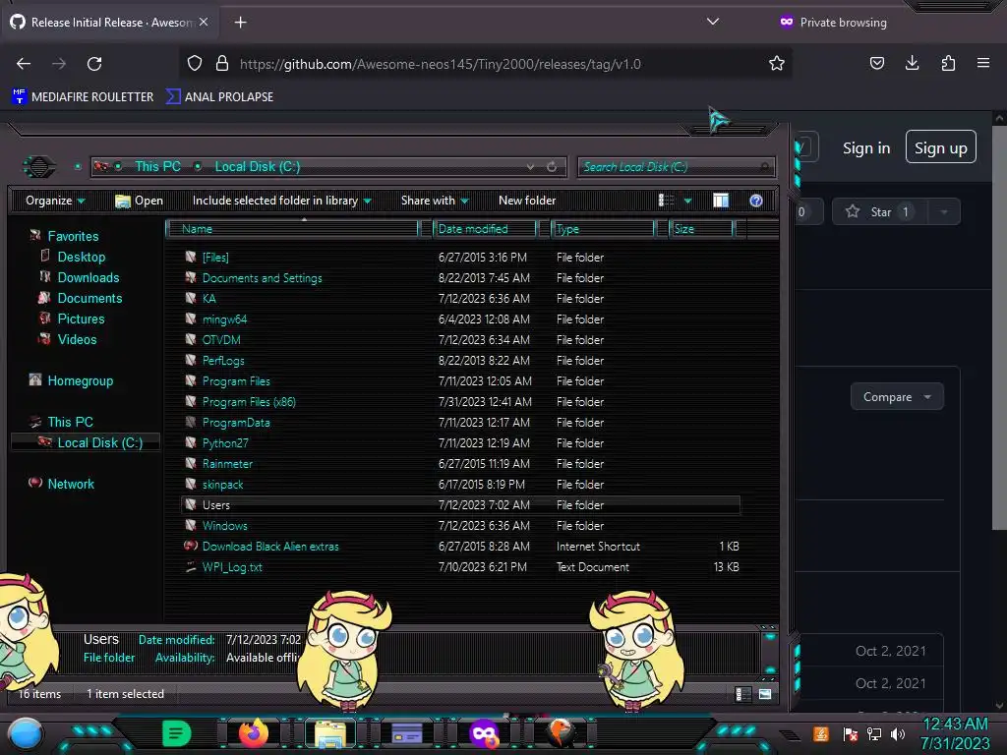Select the OTVDM folder
1007x755 pixels.
[221, 339]
